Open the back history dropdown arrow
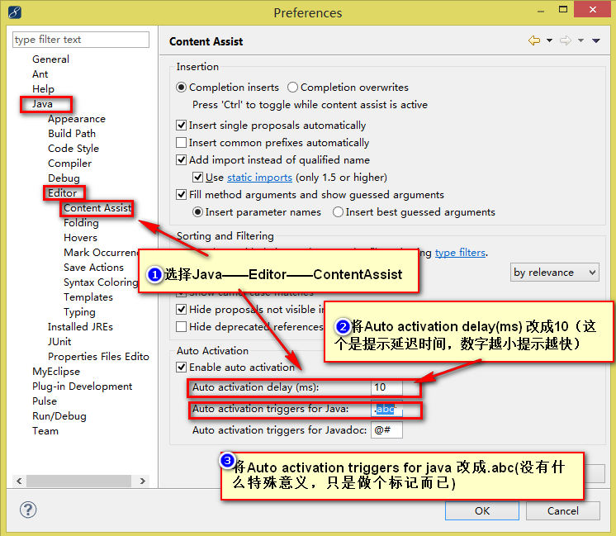616x536 pixels. pos(550,40)
